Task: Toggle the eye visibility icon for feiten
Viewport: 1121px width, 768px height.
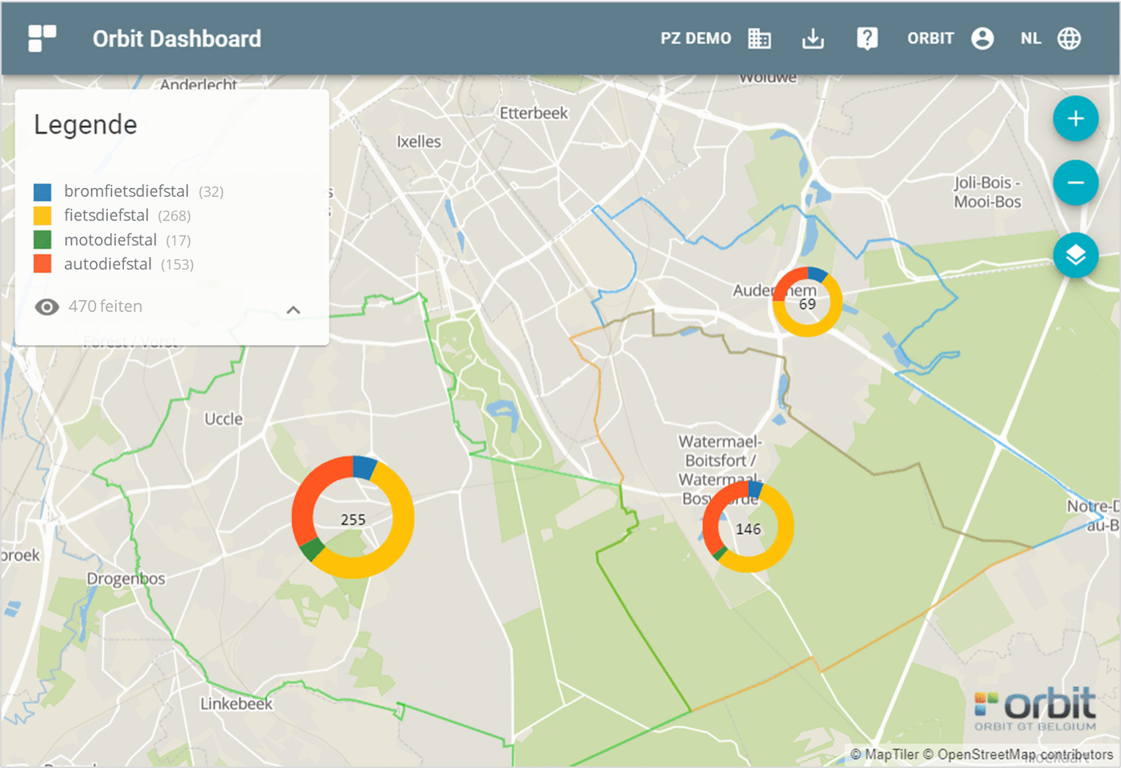Action: pos(47,307)
